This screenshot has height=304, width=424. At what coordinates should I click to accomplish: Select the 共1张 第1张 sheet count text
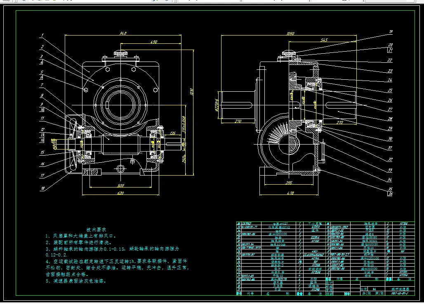[373, 293]
